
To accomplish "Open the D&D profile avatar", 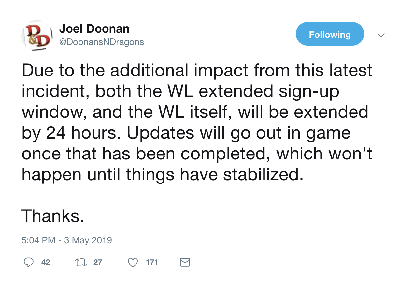I will 37,37.
